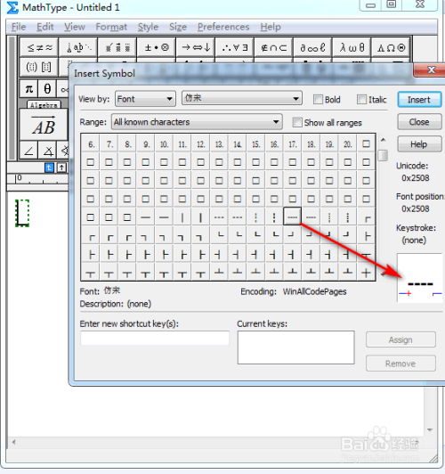The height and width of the screenshot is (474, 445).
Task: Select the '16.' symbol cell
Action: (x=274, y=144)
